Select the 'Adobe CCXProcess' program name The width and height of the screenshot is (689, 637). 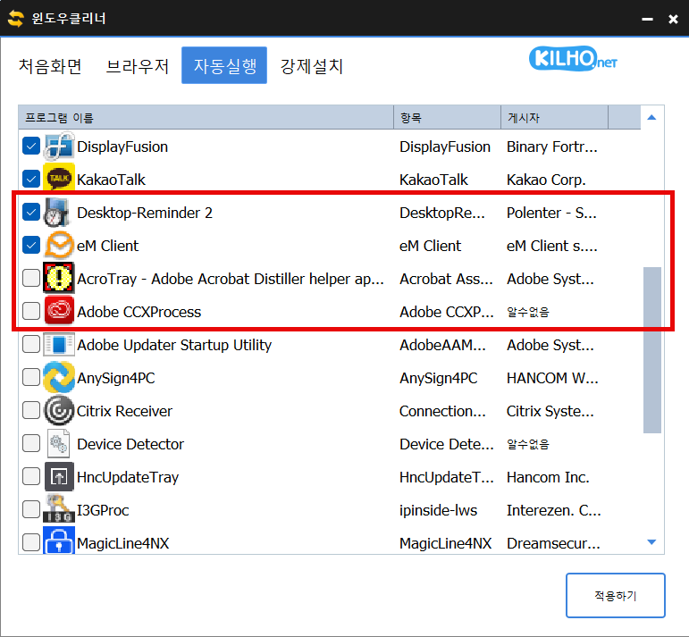click(x=139, y=312)
